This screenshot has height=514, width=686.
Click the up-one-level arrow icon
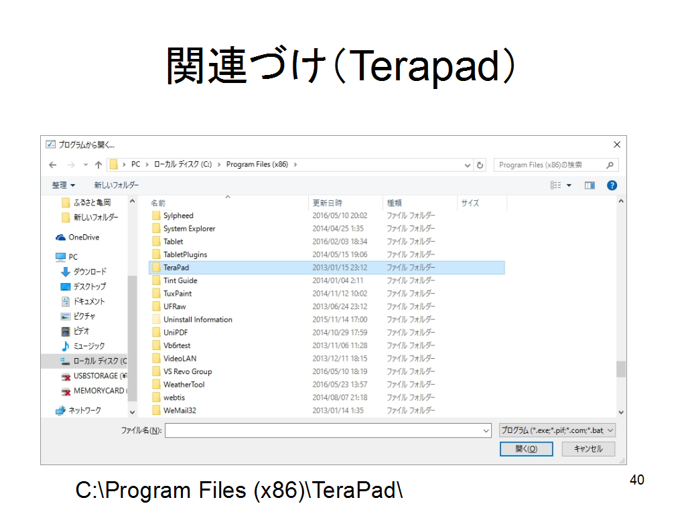(98, 165)
